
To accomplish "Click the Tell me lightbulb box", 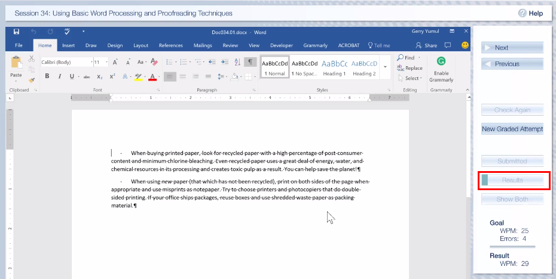I will click(379, 45).
